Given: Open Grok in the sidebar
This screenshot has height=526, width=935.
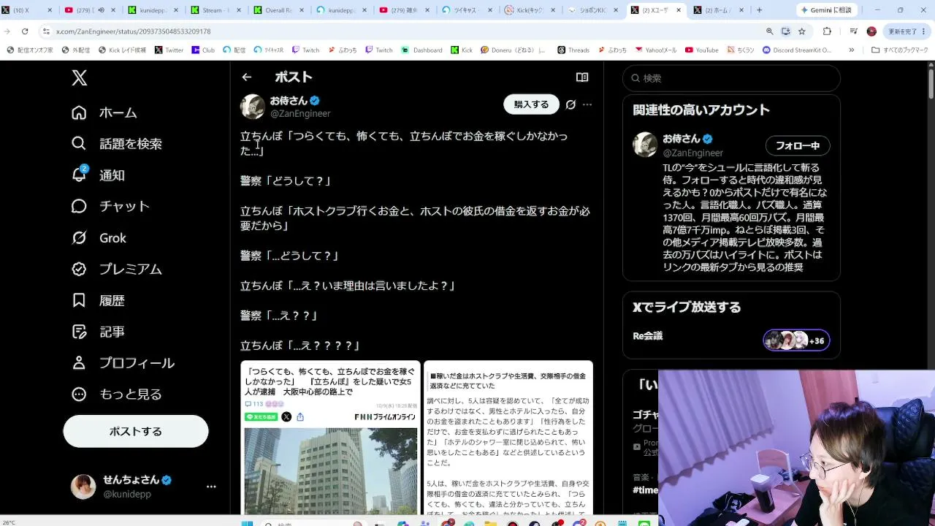Looking at the screenshot, I should (99, 238).
